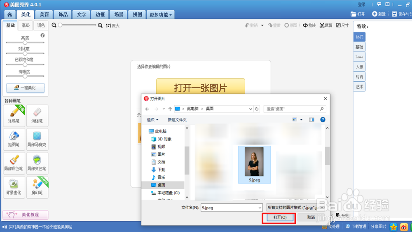Click the 尺寸 size tool
412x232 pixels.
(x=342, y=25)
